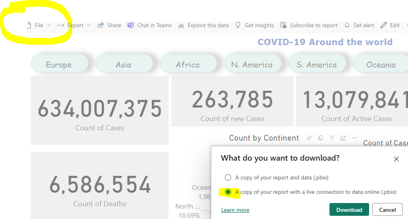Click the File document icon

[x=29, y=25]
